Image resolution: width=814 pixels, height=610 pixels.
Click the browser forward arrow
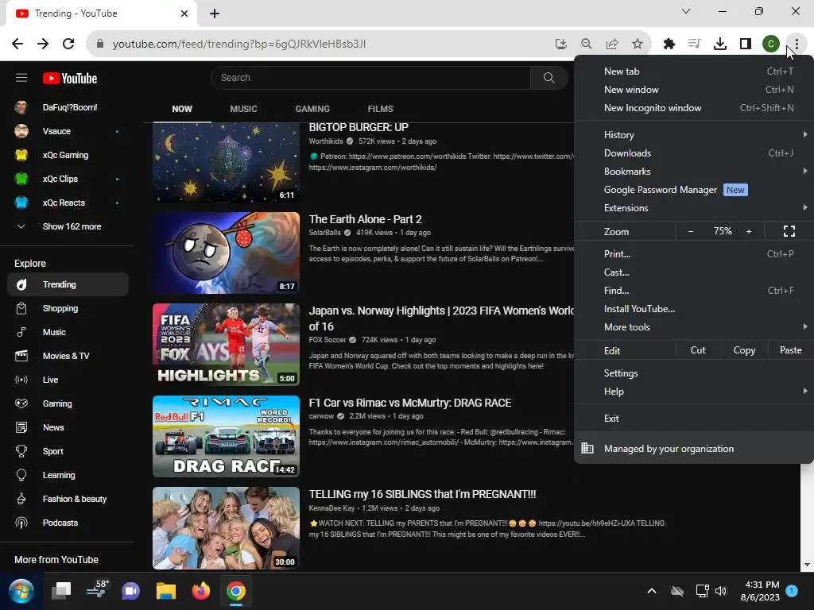click(43, 44)
